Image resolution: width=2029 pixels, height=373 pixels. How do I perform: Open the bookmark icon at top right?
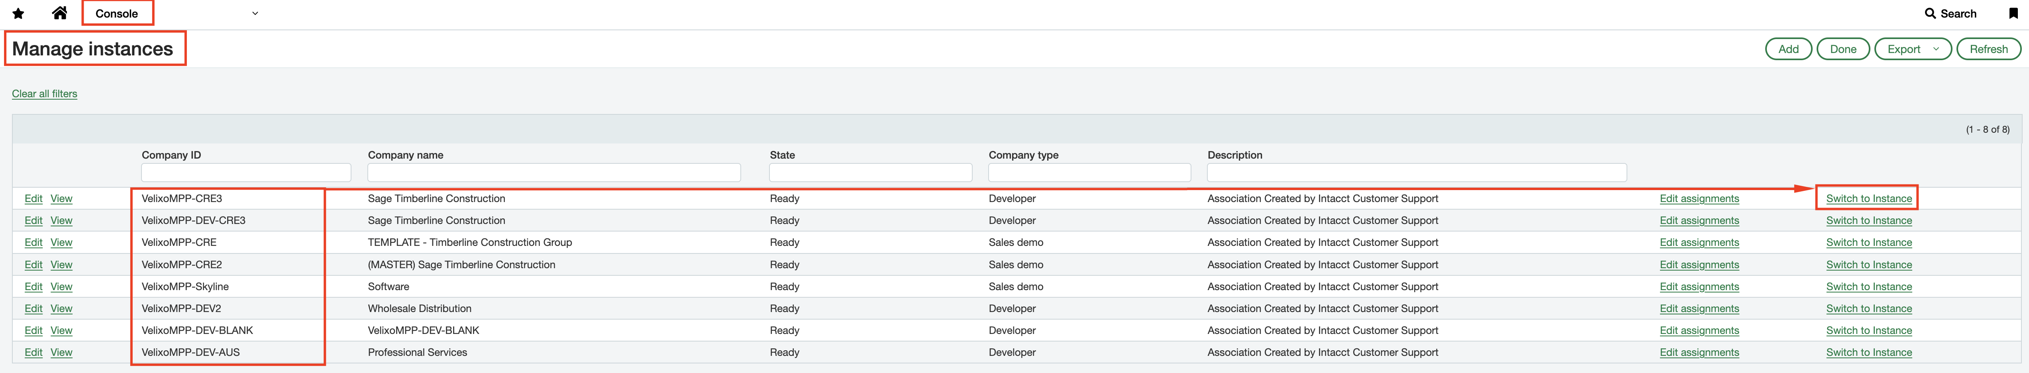point(2012,14)
